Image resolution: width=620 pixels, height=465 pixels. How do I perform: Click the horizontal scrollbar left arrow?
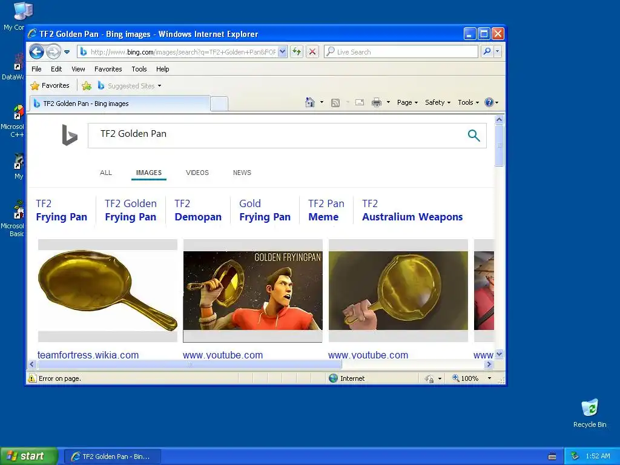33,364
